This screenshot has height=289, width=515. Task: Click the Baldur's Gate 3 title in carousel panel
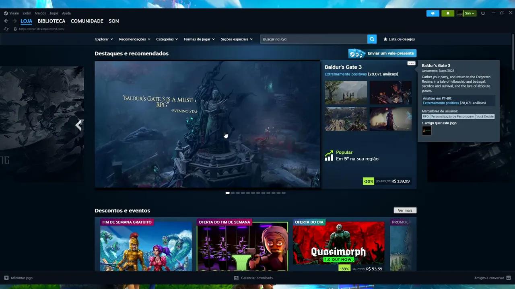click(x=343, y=67)
